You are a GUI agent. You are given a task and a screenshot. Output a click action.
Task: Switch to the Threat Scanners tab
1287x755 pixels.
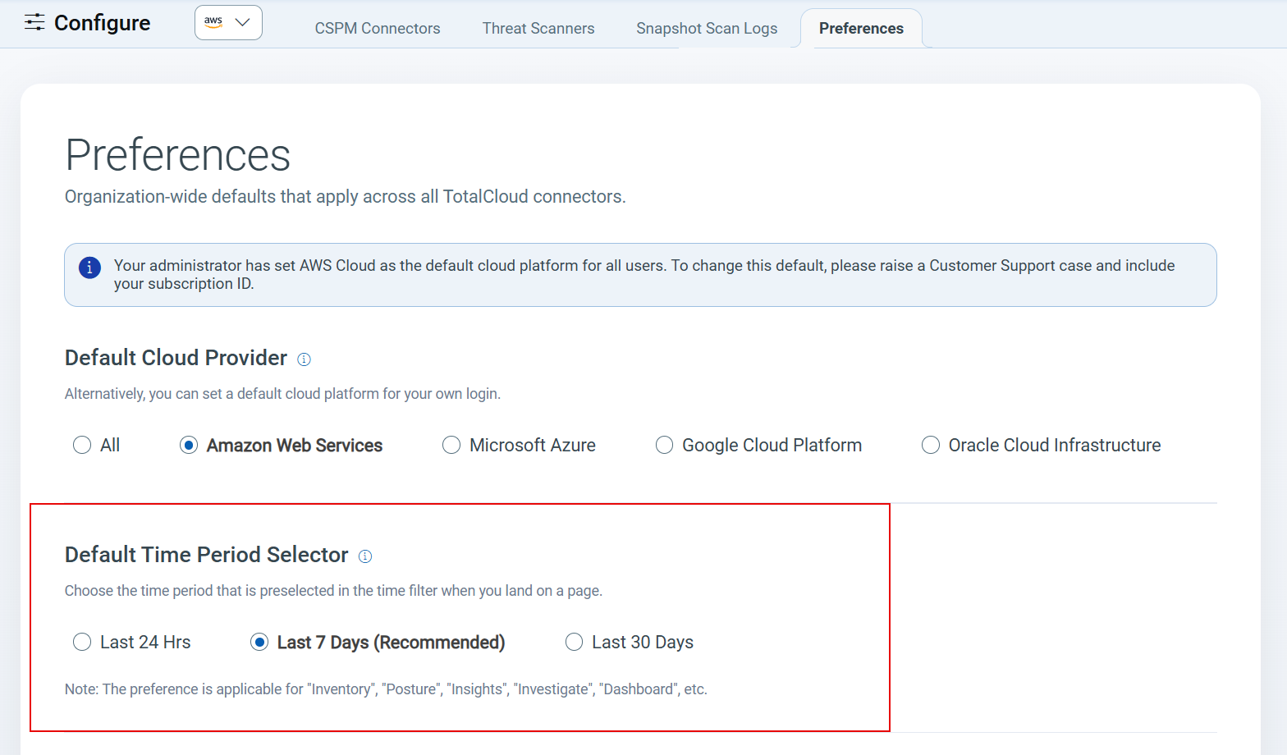(538, 29)
